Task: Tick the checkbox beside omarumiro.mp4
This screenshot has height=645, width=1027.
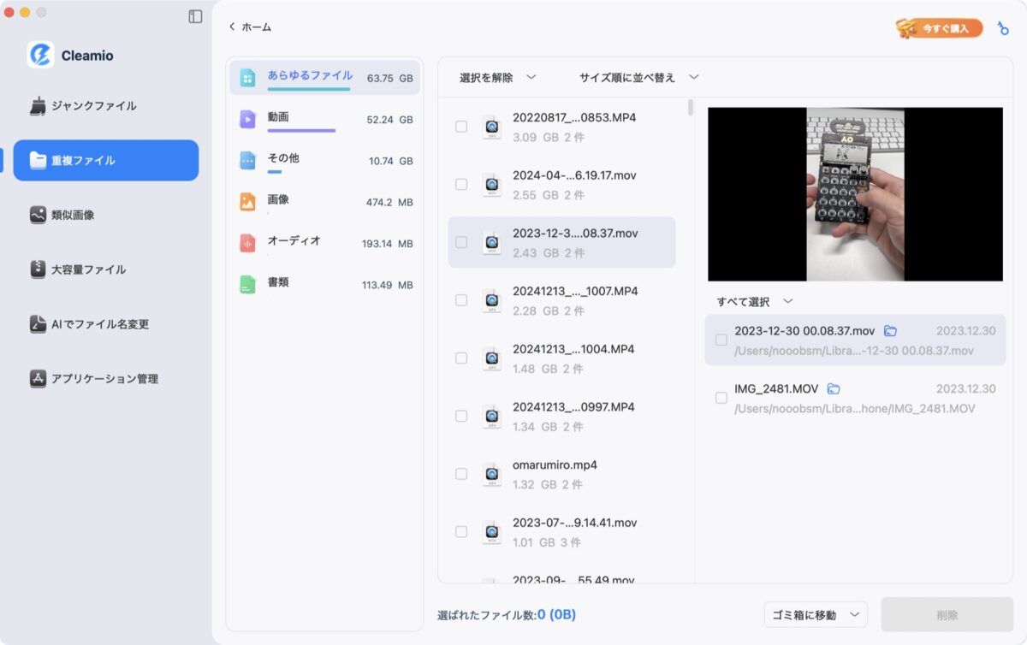Action: click(x=460, y=475)
